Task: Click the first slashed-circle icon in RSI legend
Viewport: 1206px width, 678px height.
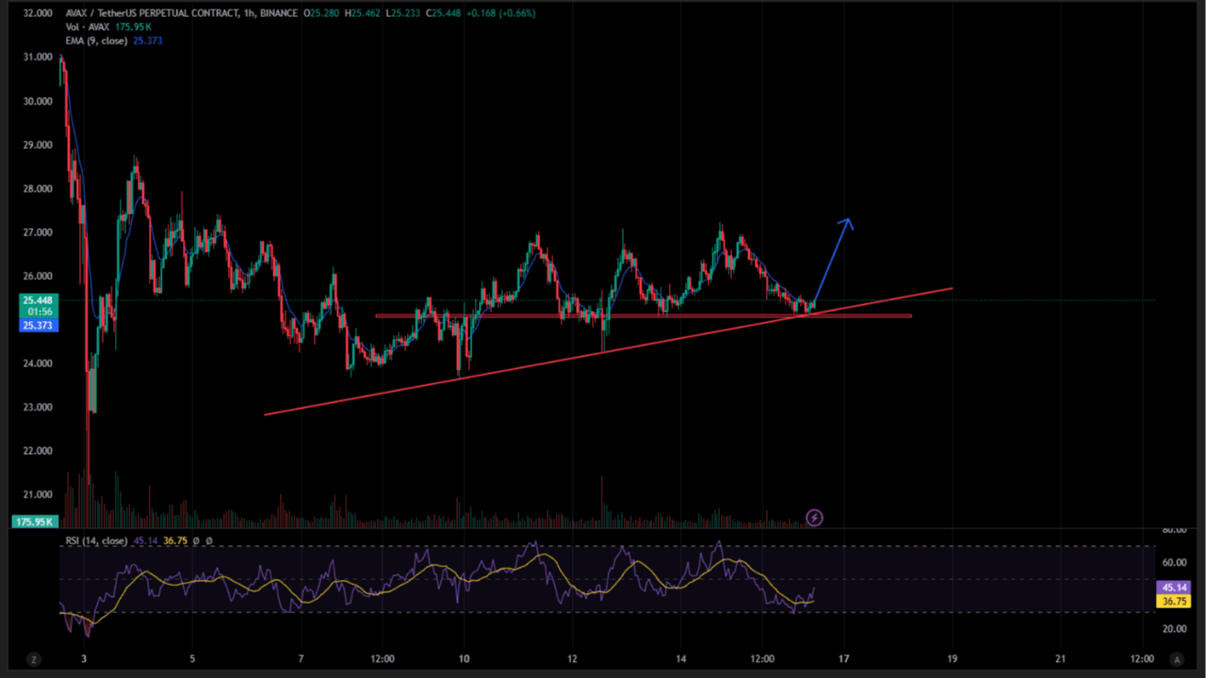Action: pyautogui.click(x=198, y=541)
